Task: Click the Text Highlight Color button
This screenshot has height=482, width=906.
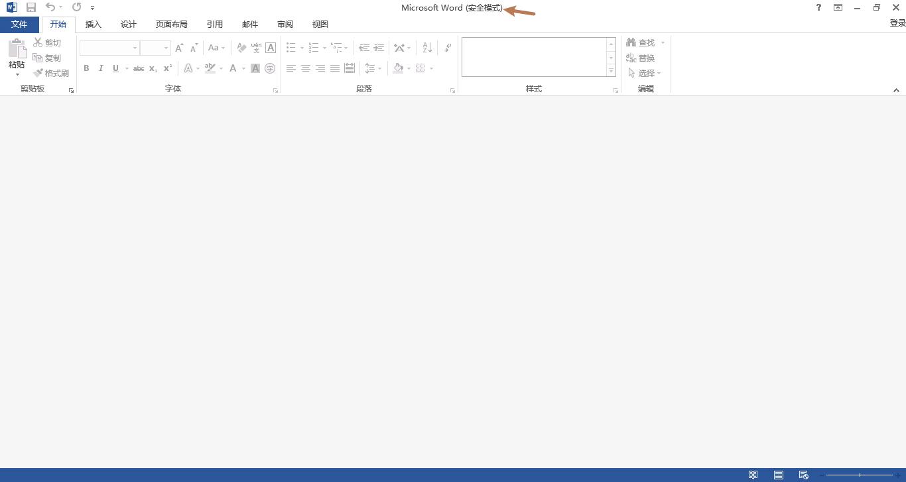Action: coord(210,68)
